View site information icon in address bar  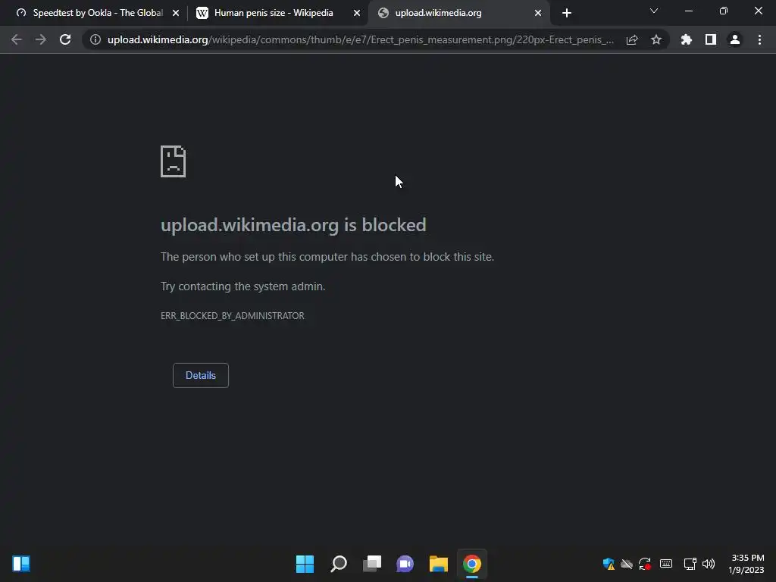tap(95, 39)
